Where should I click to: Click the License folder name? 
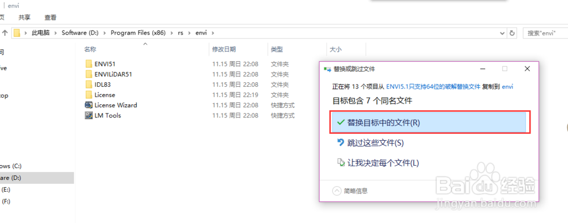105,95
